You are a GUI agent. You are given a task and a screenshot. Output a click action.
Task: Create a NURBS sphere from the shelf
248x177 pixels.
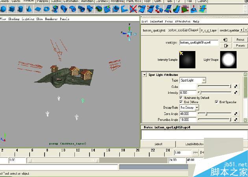4,9
